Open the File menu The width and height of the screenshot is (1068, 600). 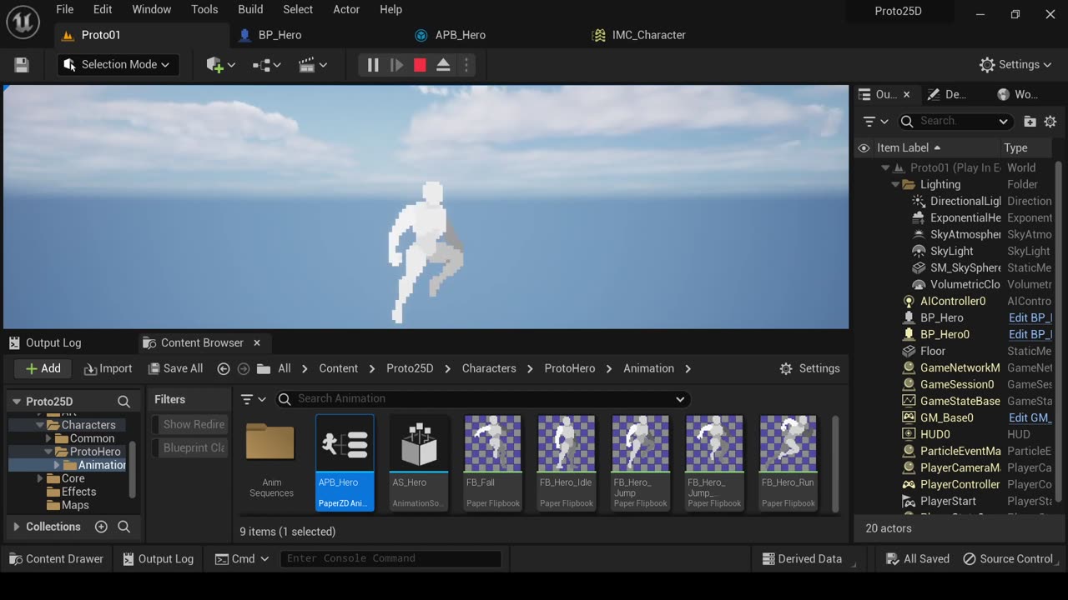65,9
